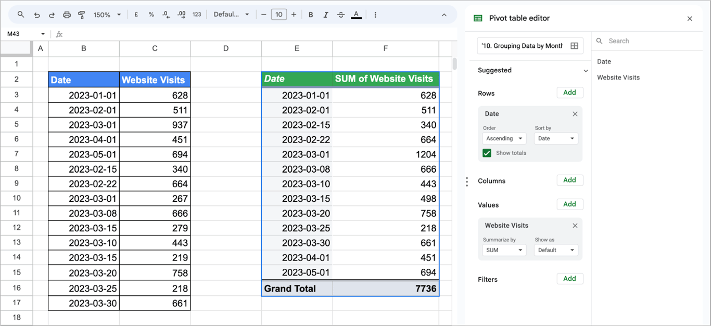This screenshot has width=711, height=326.
Task: Remove the Website Visits value field
Action: coord(575,226)
